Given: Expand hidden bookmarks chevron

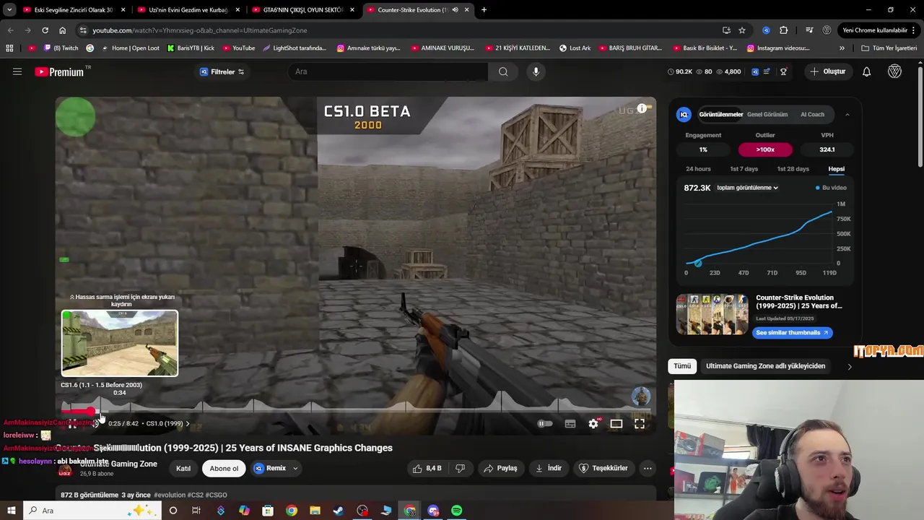Looking at the screenshot, I should click(842, 48).
